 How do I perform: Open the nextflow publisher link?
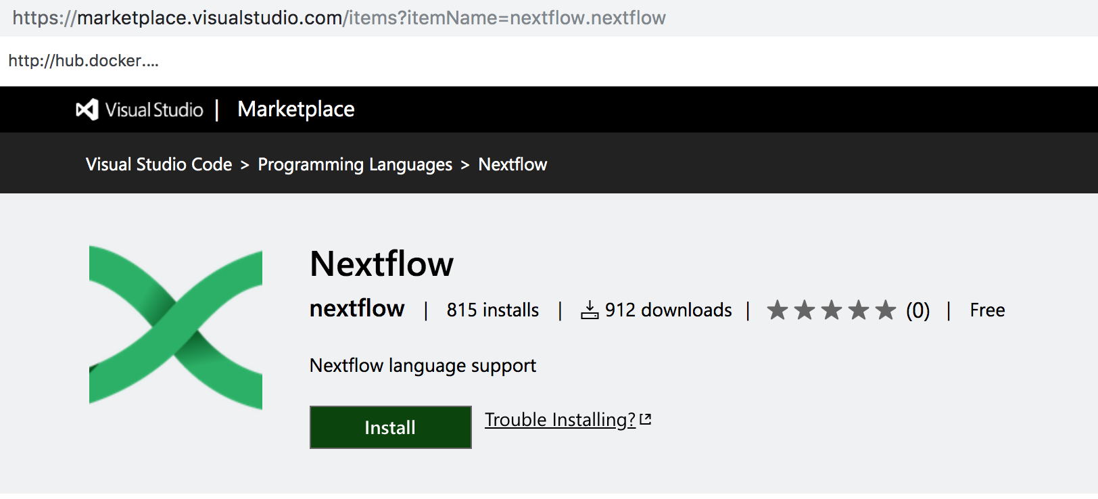[x=357, y=308]
